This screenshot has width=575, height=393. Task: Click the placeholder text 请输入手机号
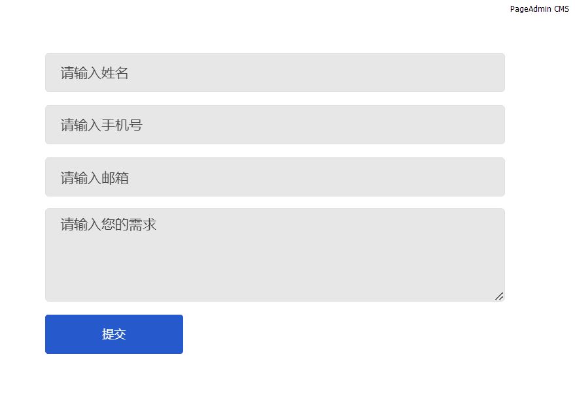tap(101, 125)
